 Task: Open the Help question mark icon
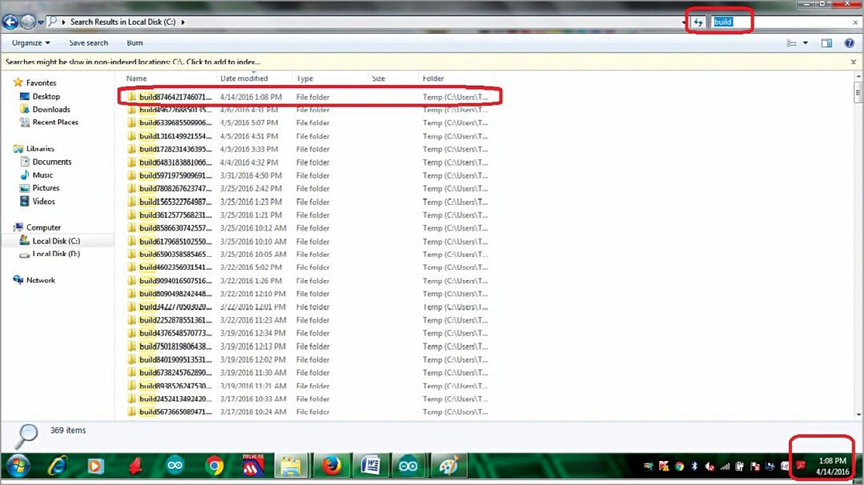[850, 43]
